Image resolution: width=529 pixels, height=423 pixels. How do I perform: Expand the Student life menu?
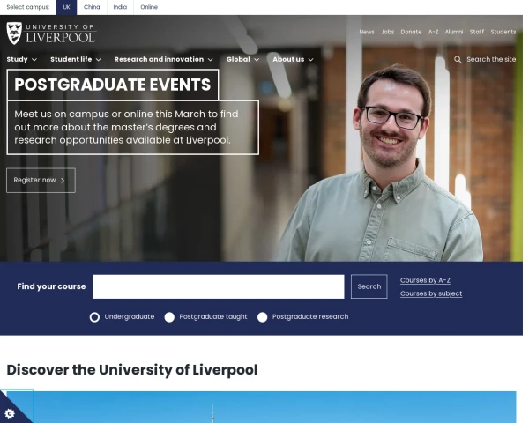pyautogui.click(x=76, y=60)
